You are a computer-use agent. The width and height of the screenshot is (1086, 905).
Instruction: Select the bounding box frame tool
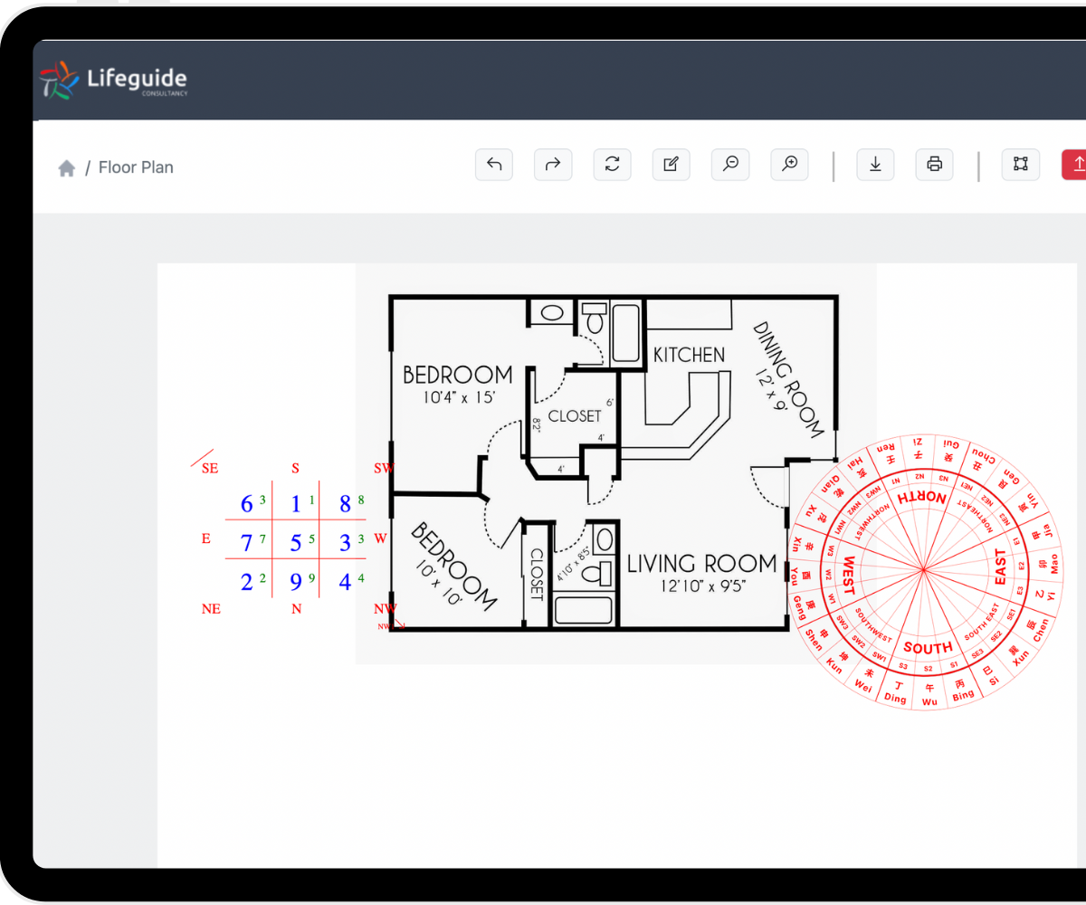pos(1020,164)
